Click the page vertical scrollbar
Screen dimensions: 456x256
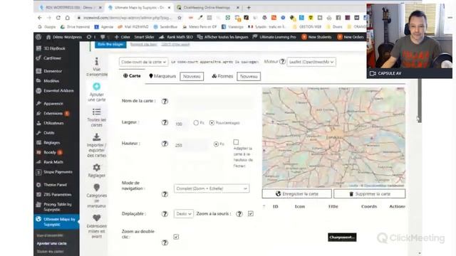tap(420, 100)
